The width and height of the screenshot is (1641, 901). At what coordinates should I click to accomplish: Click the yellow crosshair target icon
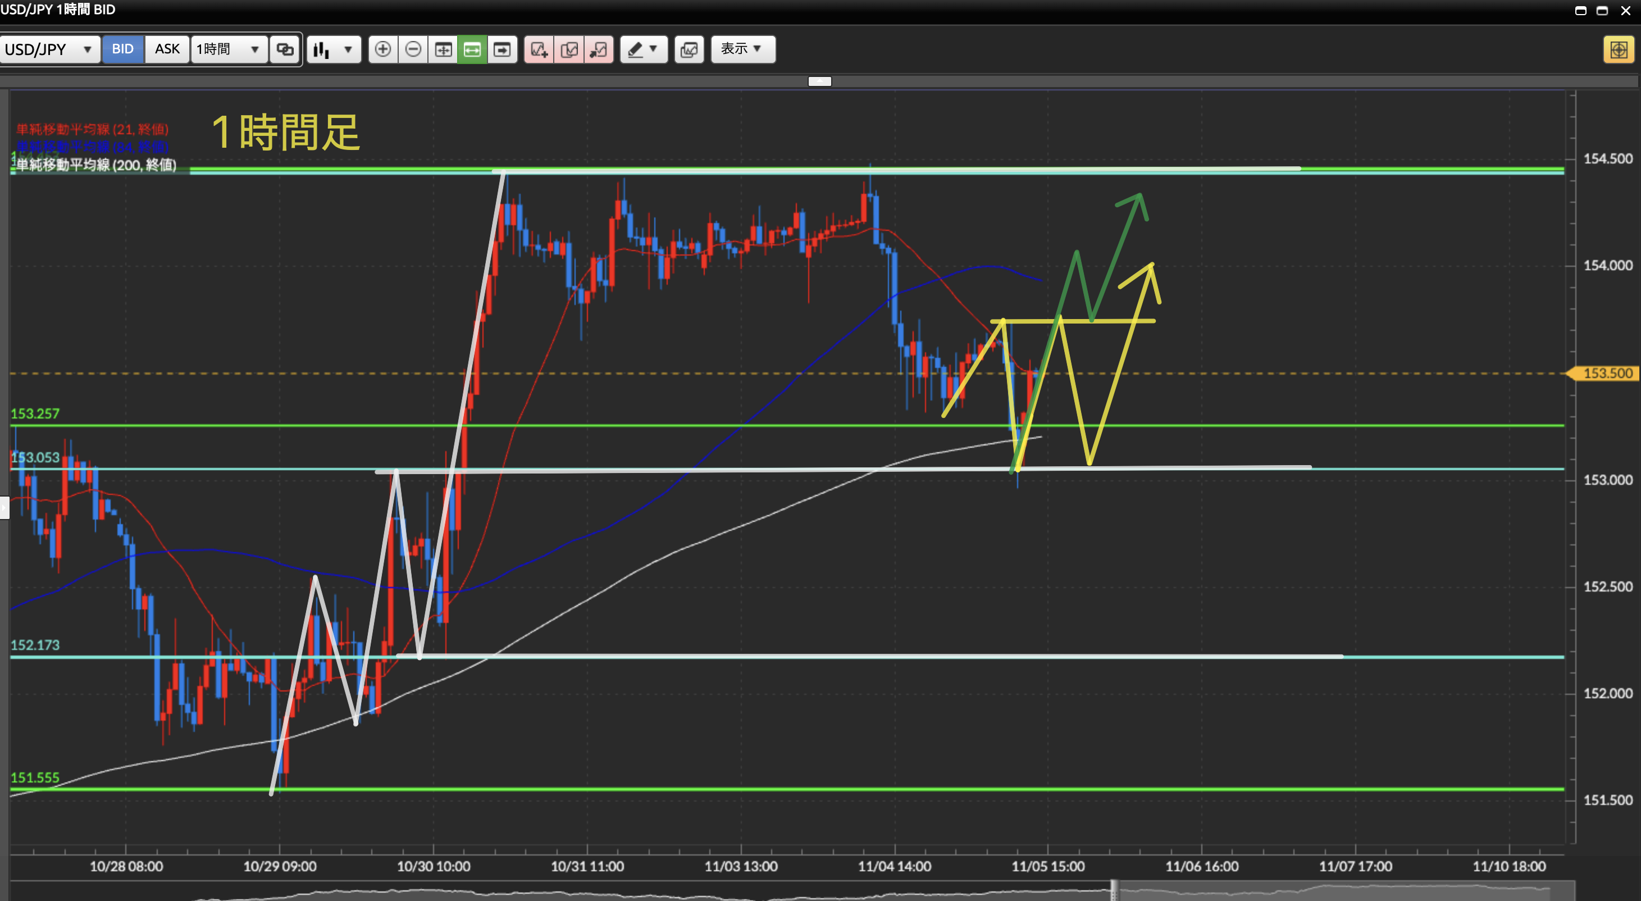point(1618,49)
